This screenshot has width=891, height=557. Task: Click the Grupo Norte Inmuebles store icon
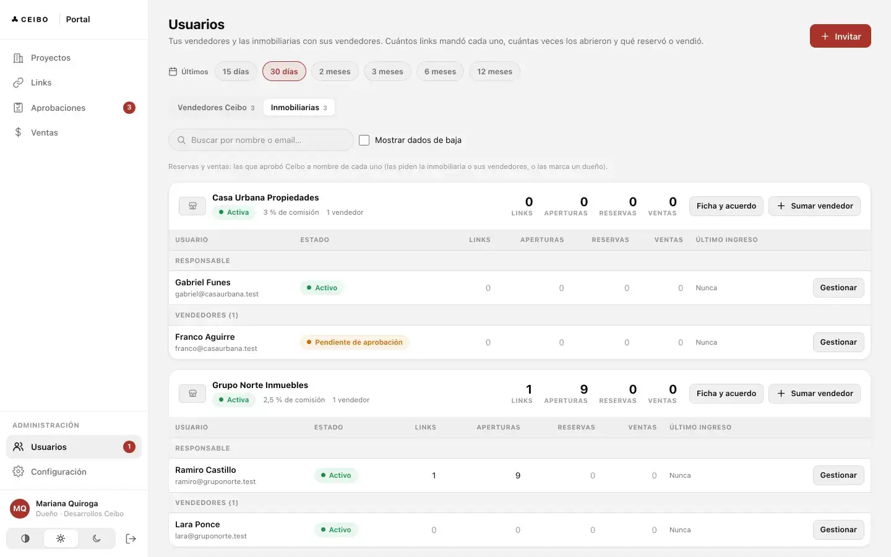(192, 394)
